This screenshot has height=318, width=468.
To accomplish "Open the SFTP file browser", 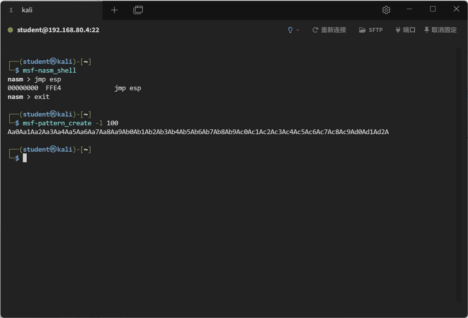I will point(371,30).
